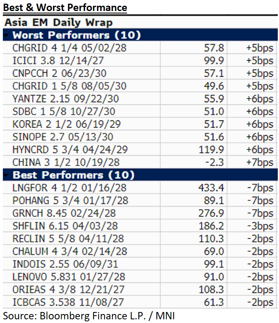Screen dimensions: 279x323
Task: Select the CHINA 3 1/2 10/19/28 row
Action: 66,162
